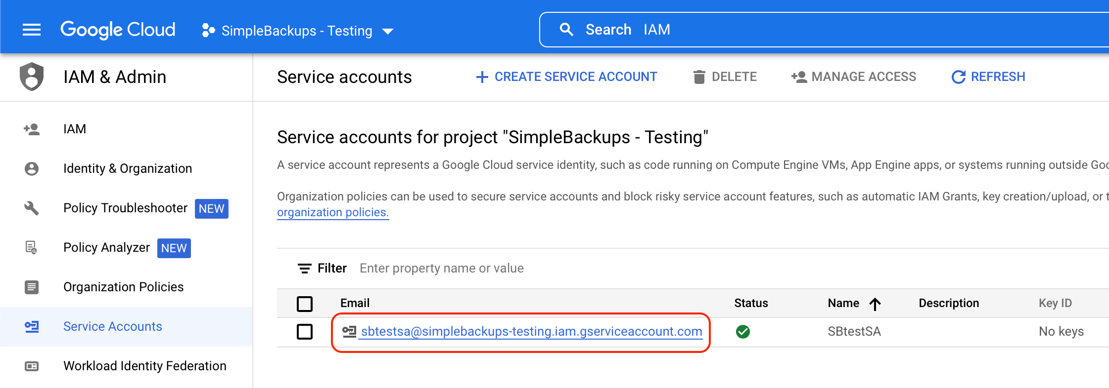
Task: Click the Manage Access add-person icon
Action: coord(799,77)
